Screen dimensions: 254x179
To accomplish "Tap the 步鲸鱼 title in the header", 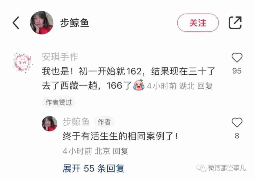I will [x=75, y=23].
